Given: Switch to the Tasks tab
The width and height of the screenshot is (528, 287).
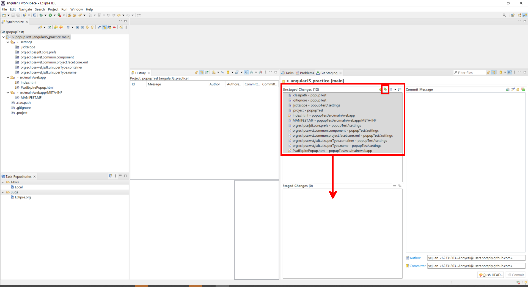Looking at the screenshot, I should [x=287, y=73].
